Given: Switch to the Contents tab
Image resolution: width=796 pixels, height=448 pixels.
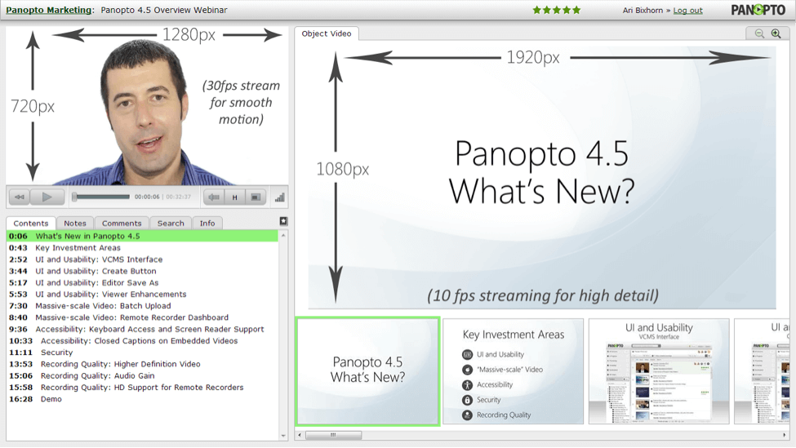Looking at the screenshot, I should click(30, 224).
